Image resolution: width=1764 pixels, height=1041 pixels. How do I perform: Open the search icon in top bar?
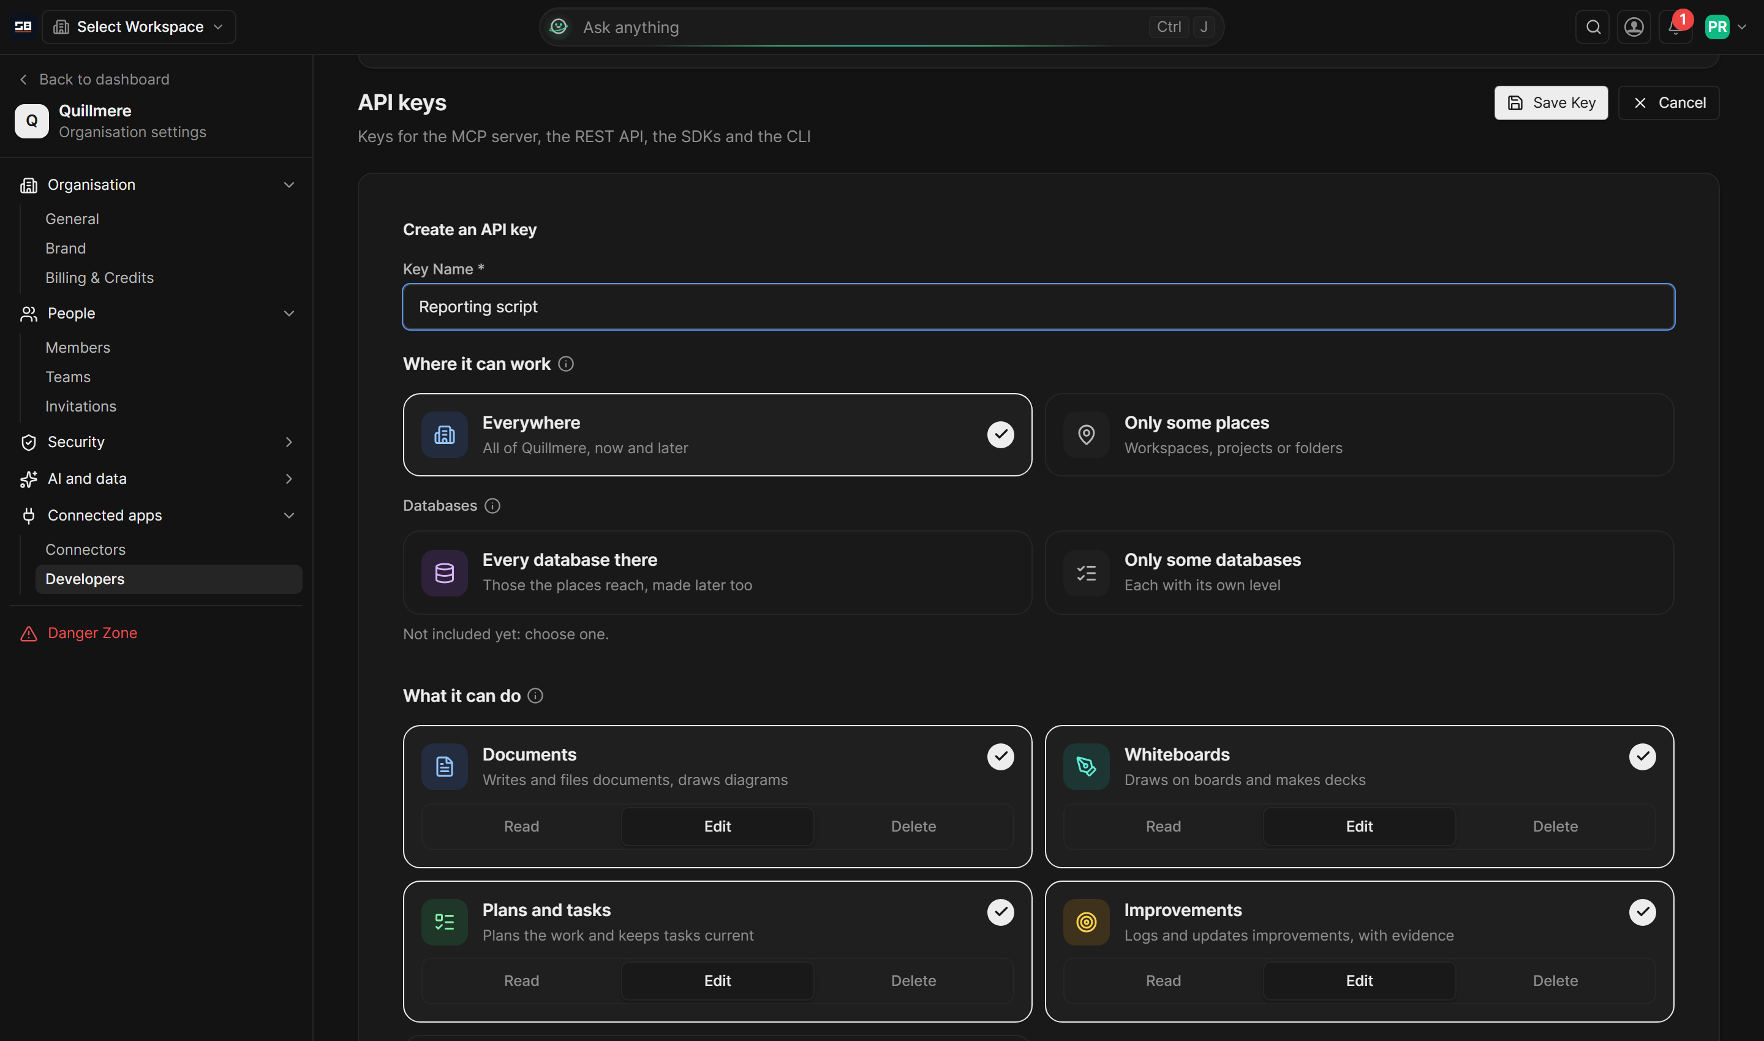click(1593, 27)
